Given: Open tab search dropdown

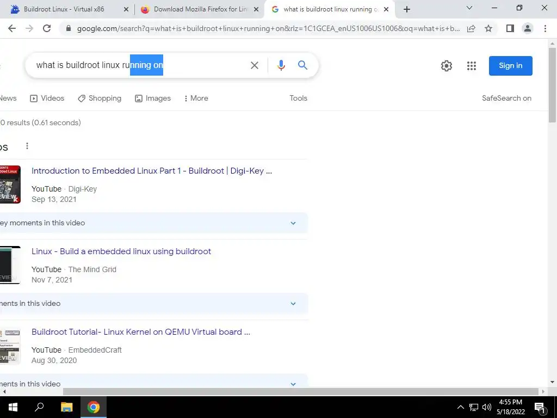Looking at the screenshot, I should coord(469,8).
